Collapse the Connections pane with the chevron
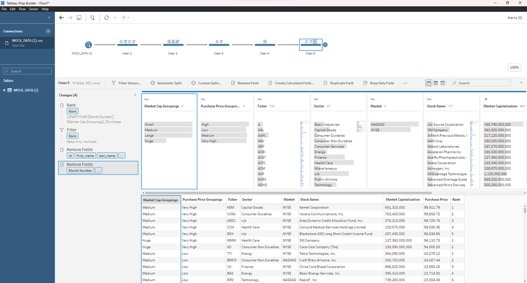Viewport: 527px width, 283px height. click(x=49, y=18)
